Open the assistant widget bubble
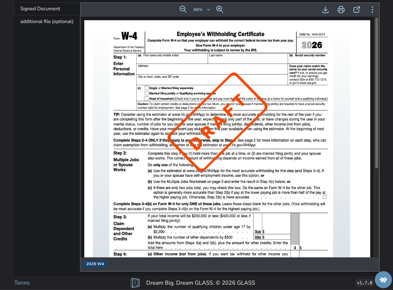Image resolution: width=393 pixels, height=290 pixels. pyautogui.click(x=383, y=280)
